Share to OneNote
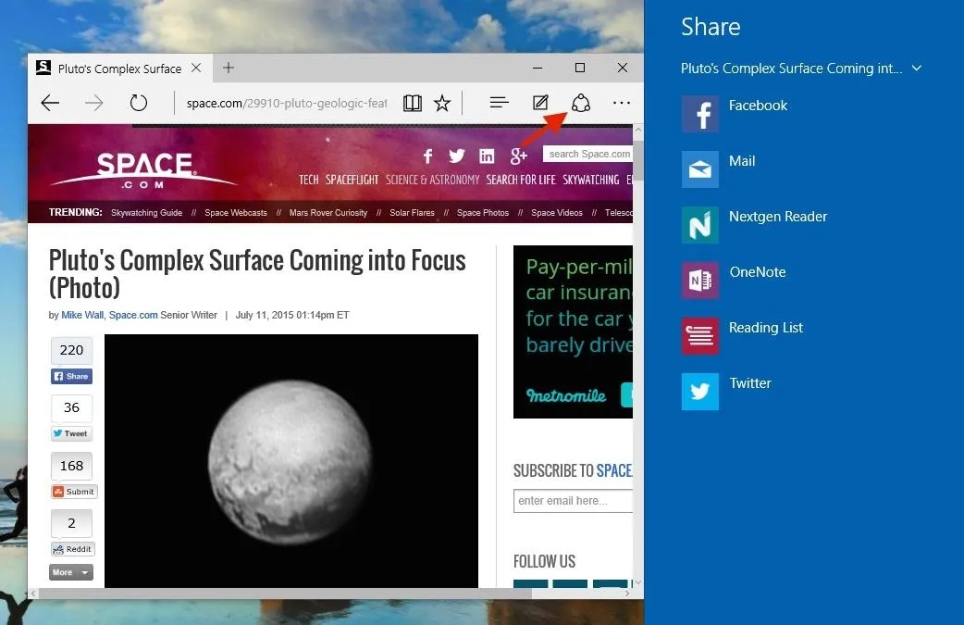Viewport: 964px width, 625px height. (x=734, y=280)
